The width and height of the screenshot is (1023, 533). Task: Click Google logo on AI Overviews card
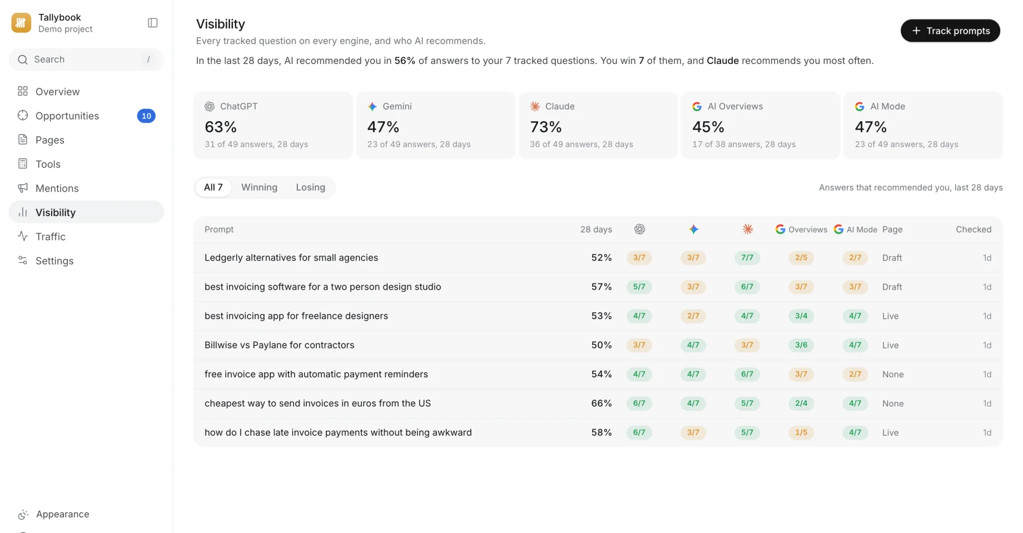click(697, 106)
